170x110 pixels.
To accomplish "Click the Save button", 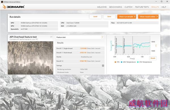I will [109, 17].
